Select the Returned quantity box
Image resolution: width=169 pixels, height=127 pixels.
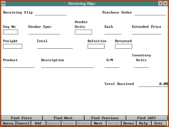[123, 46]
